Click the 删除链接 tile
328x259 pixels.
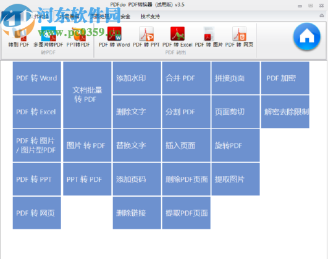click(137, 213)
